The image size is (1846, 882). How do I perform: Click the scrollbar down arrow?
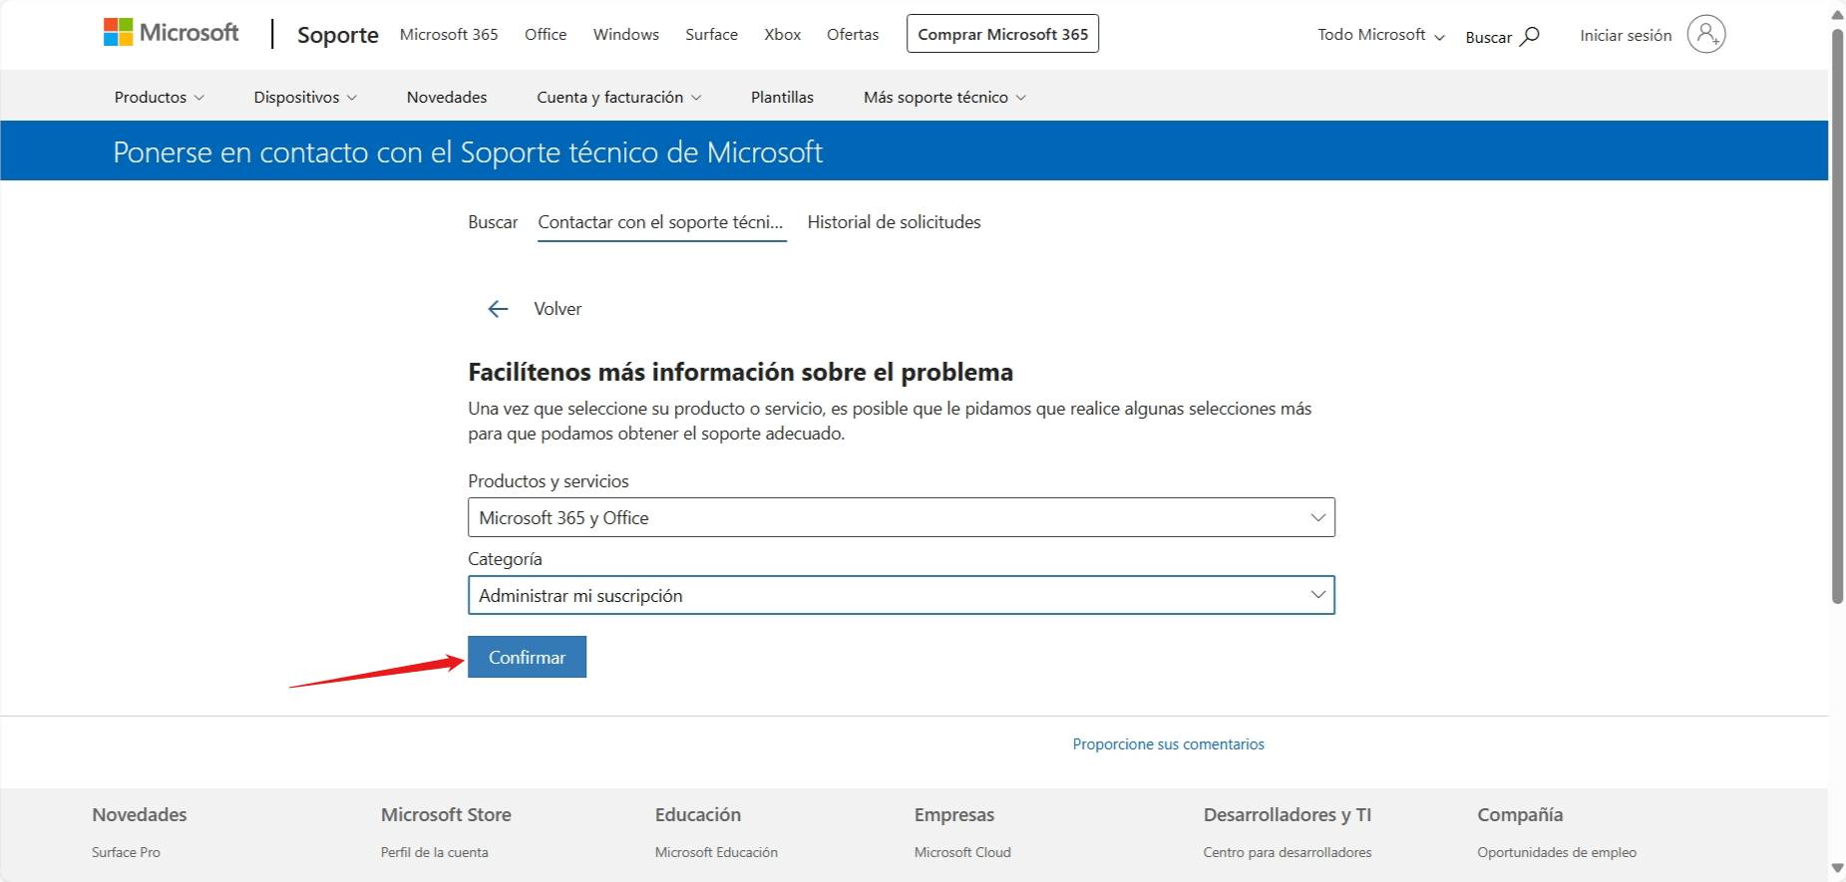pos(1837,868)
